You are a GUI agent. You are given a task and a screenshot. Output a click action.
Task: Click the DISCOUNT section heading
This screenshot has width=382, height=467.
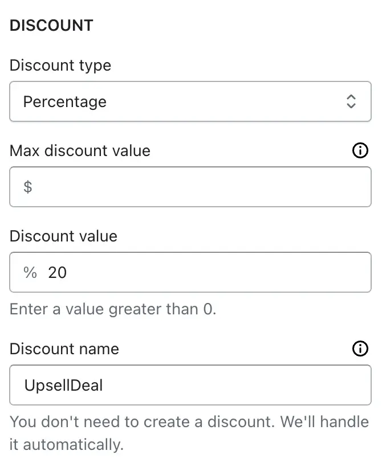pos(51,25)
